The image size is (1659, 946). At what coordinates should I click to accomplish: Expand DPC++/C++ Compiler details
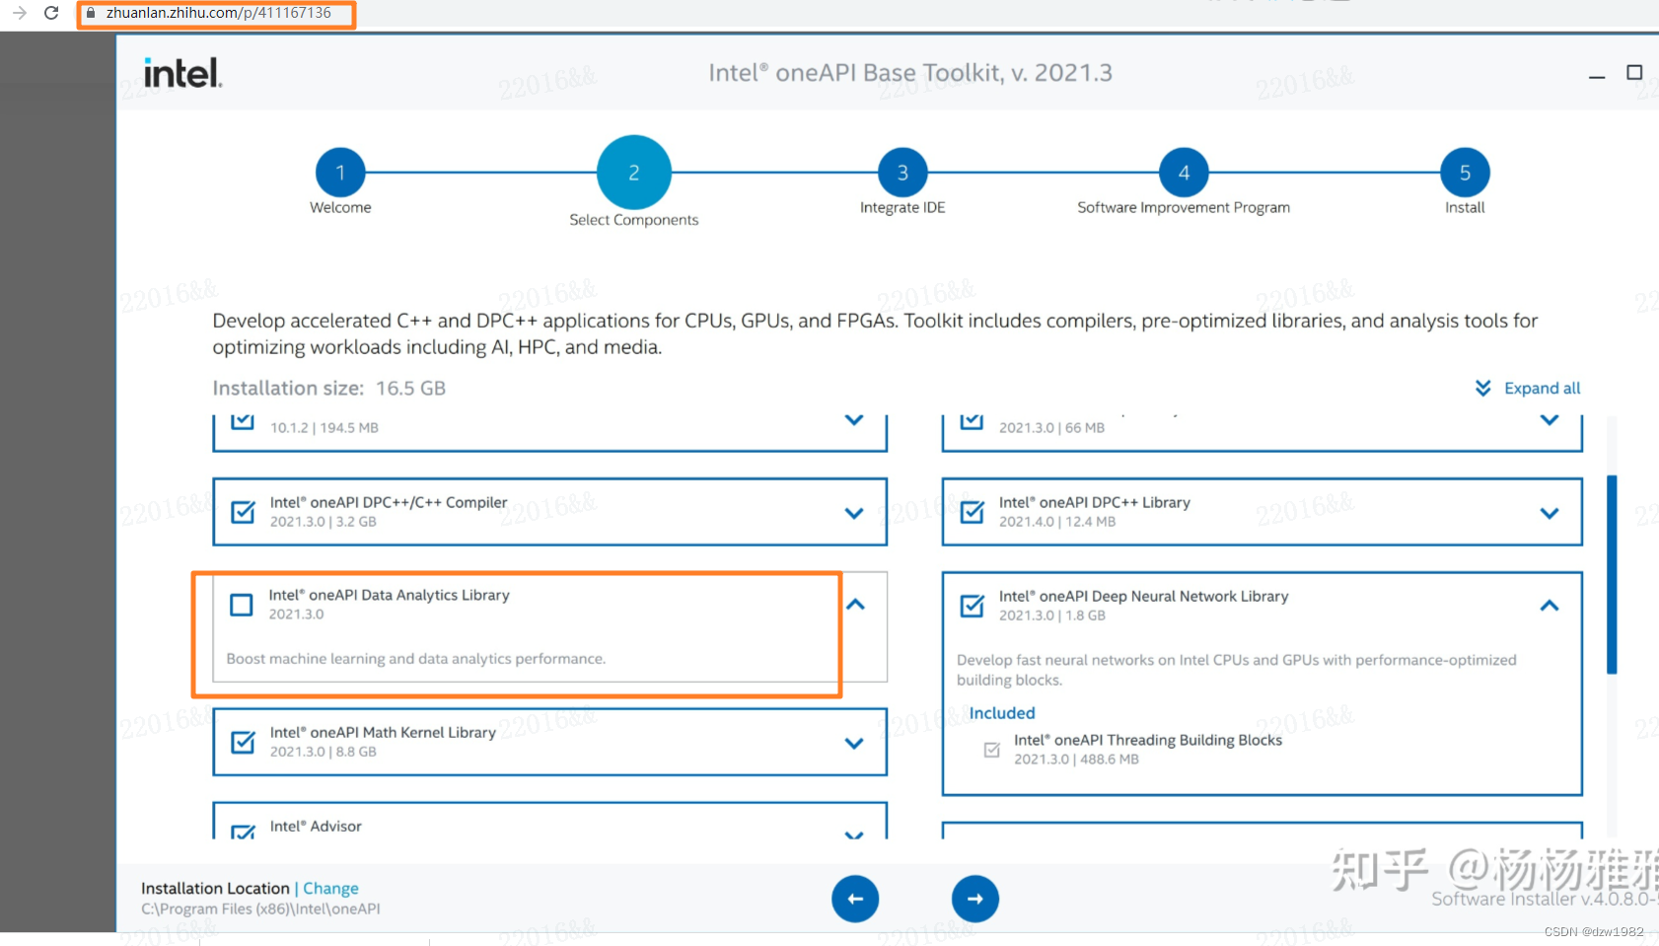[x=854, y=513]
